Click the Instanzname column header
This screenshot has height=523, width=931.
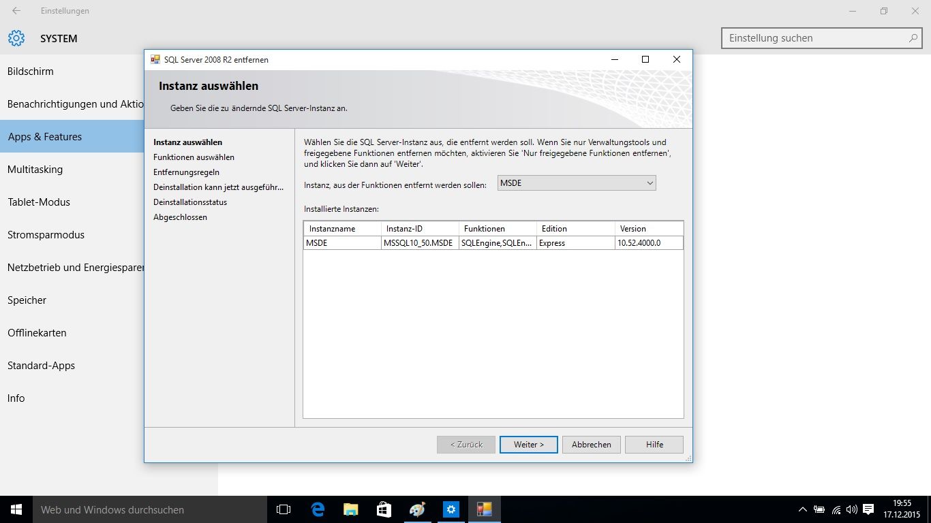[342, 229]
